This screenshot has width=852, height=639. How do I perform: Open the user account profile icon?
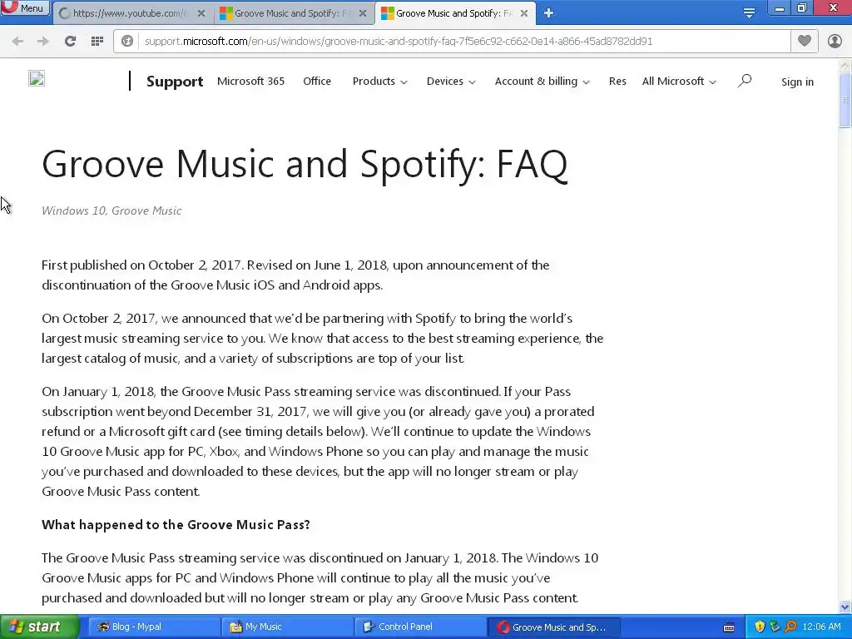[x=835, y=41]
